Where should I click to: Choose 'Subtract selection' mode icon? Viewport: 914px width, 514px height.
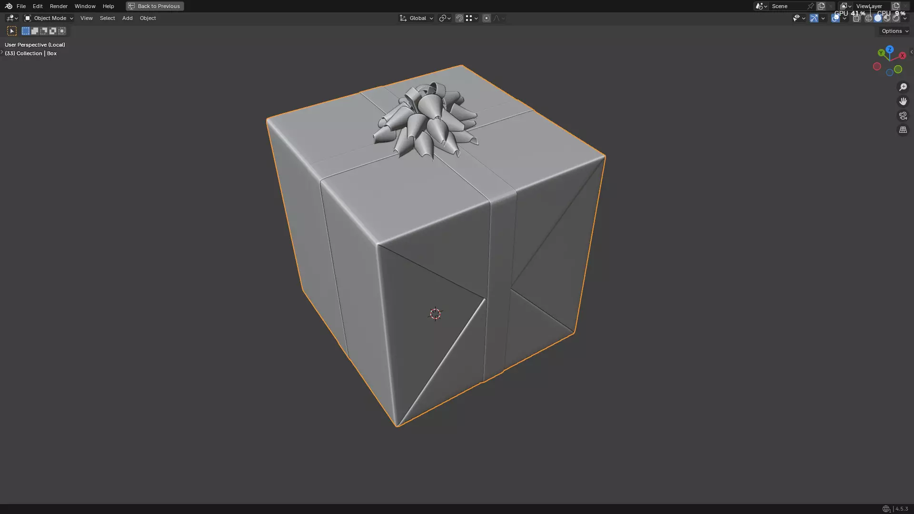[44, 31]
